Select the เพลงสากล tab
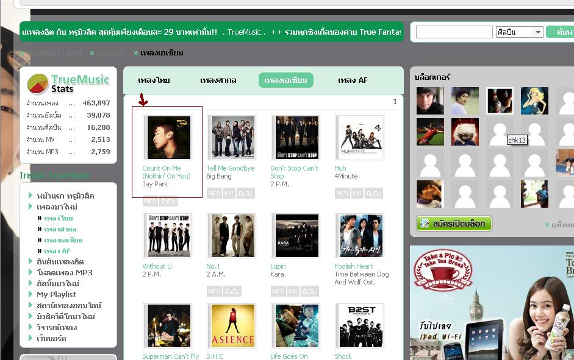 tap(218, 80)
